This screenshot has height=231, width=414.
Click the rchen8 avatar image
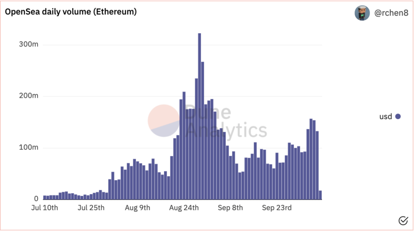(362, 13)
